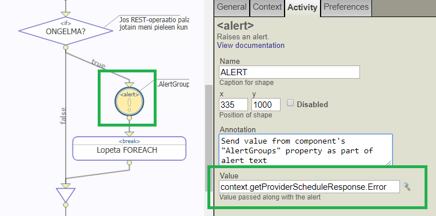Viewport: 436px width, 216px height.
Task: Select the merge triangle under the break
Action: click(x=66, y=195)
